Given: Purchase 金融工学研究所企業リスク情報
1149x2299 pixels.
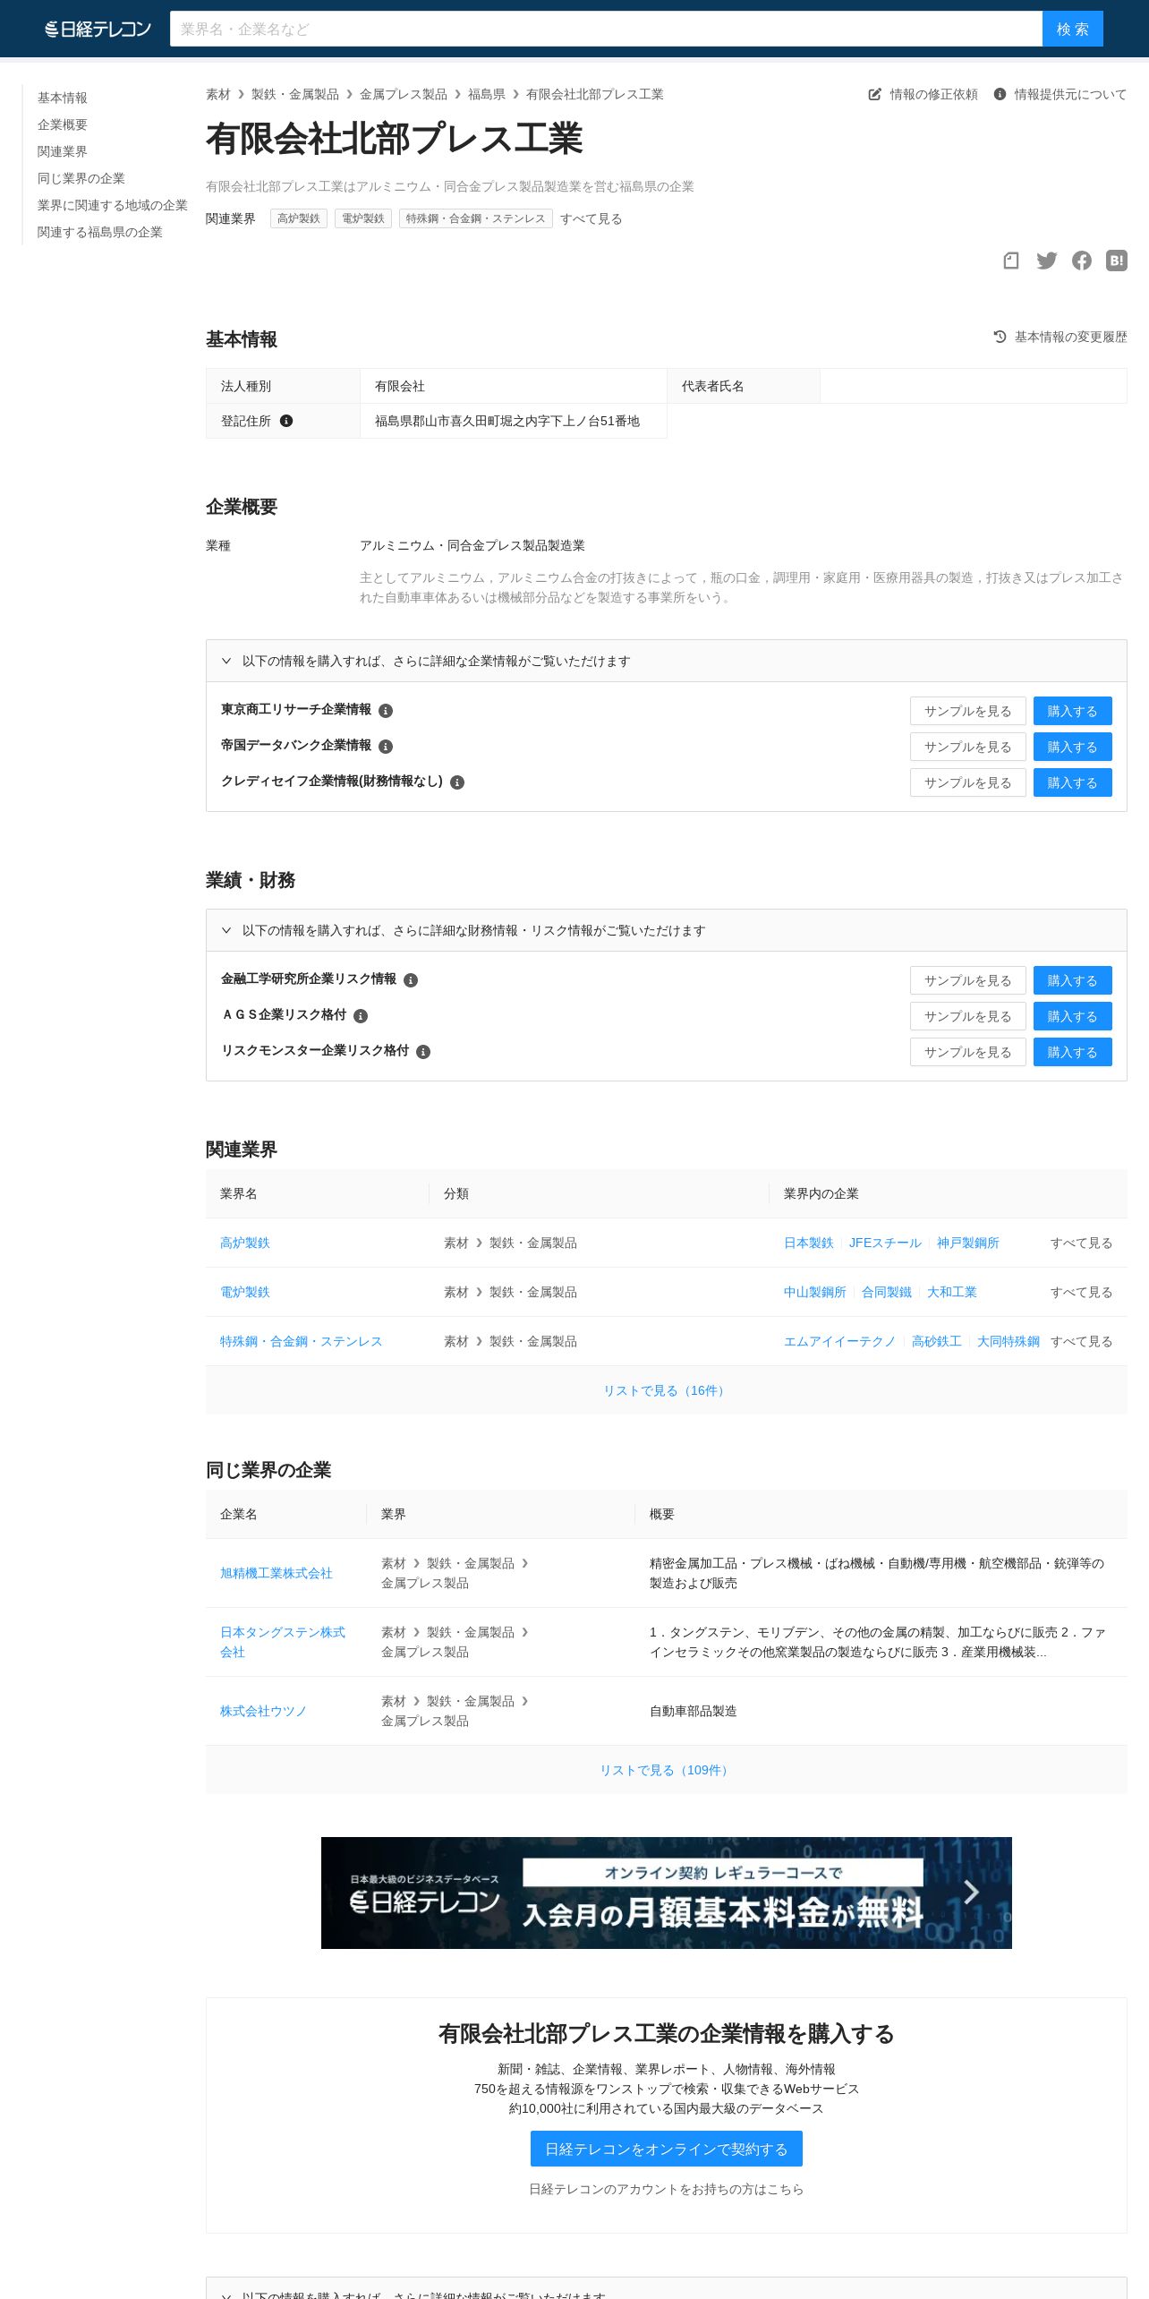Looking at the screenshot, I should click(1073, 980).
